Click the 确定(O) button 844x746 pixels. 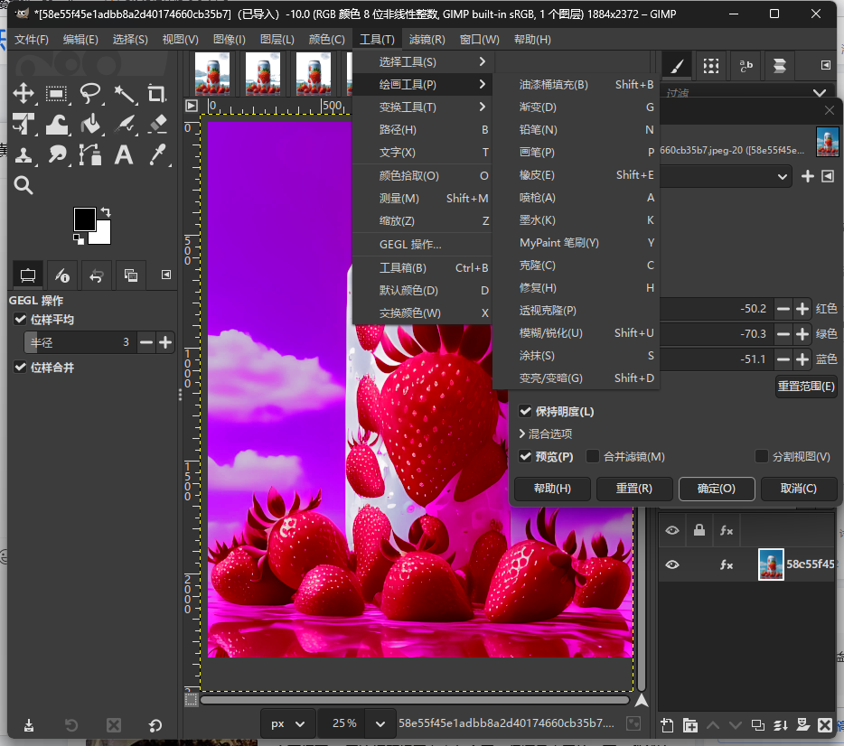[717, 489]
